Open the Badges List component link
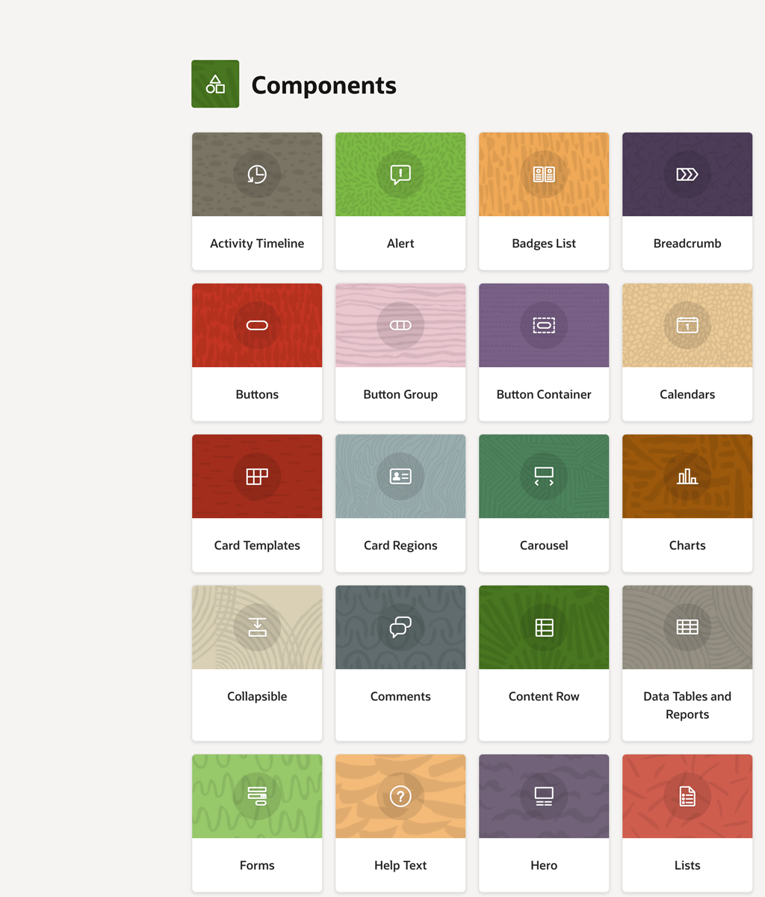This screenshot has width=765, height=897. click(544, 244)
